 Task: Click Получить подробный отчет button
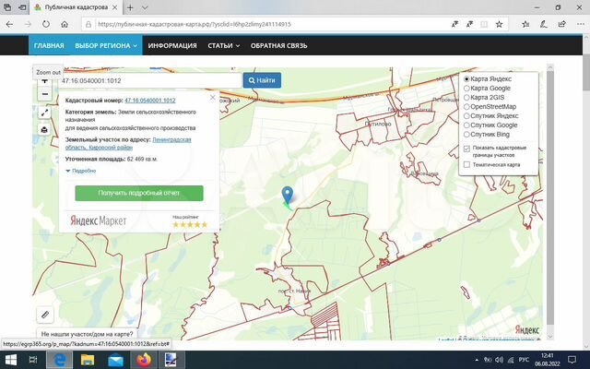[x=139, y=193]
